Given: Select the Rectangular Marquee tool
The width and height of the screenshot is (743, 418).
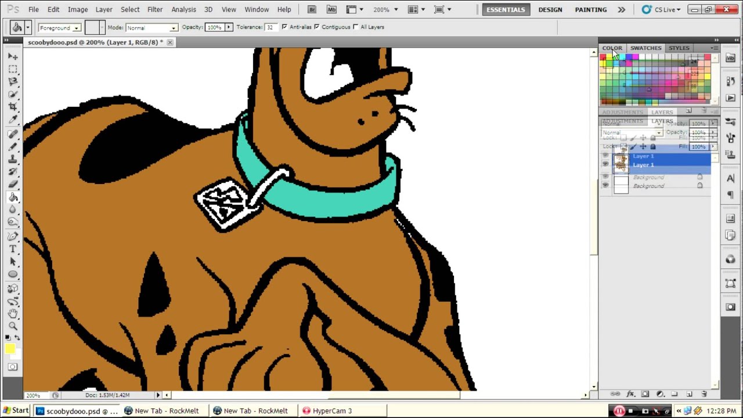Looking at the screenshot, I should (x=13, y=69).
